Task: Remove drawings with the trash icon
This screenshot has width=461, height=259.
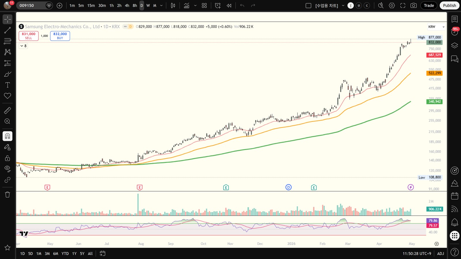Action: coord(7,195)
